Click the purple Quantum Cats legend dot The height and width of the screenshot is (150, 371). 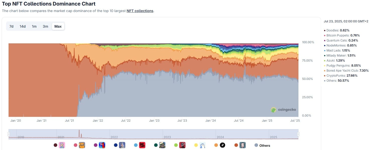point(96,145)
